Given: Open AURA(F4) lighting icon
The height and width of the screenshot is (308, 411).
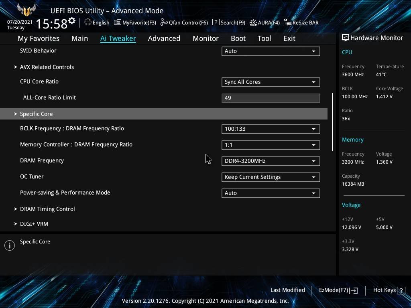Looking at the screenshot, I should [253, 22].
